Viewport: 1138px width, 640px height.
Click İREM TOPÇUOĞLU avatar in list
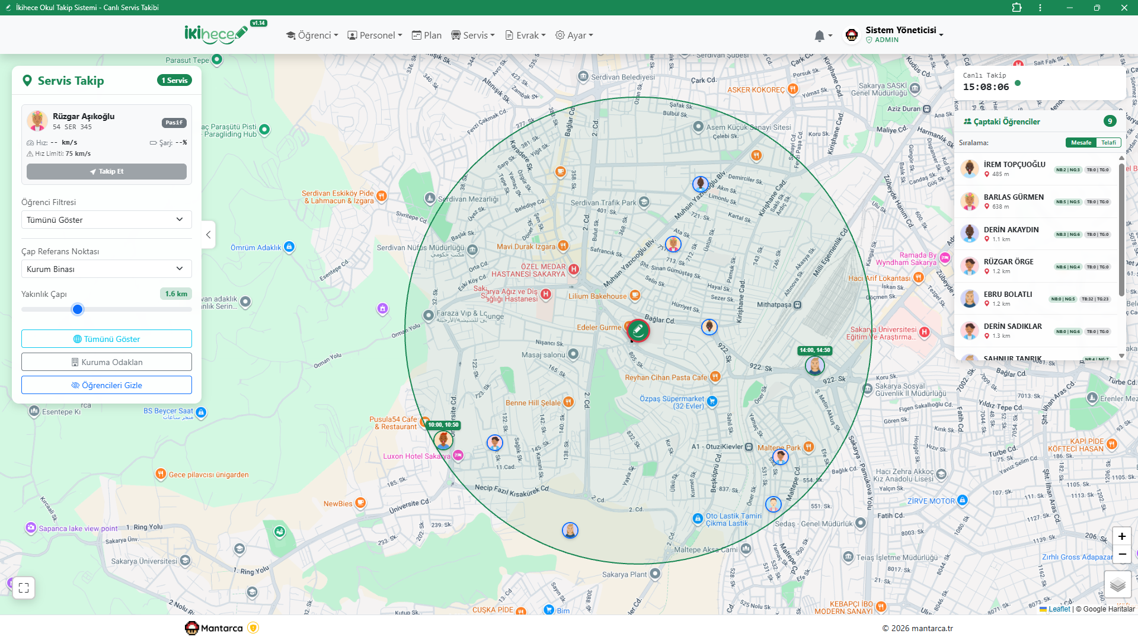click(x=970, y=169)
